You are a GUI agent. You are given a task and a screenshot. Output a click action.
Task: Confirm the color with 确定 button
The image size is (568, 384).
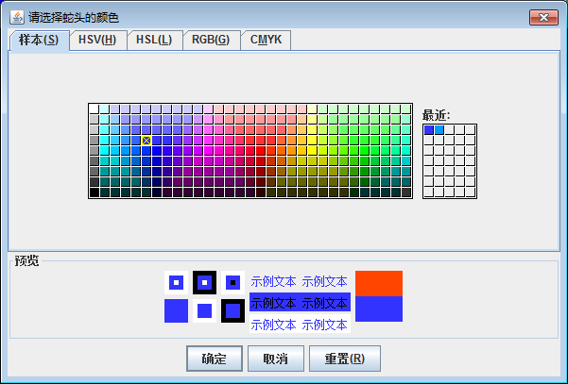(x=215, y=359)
